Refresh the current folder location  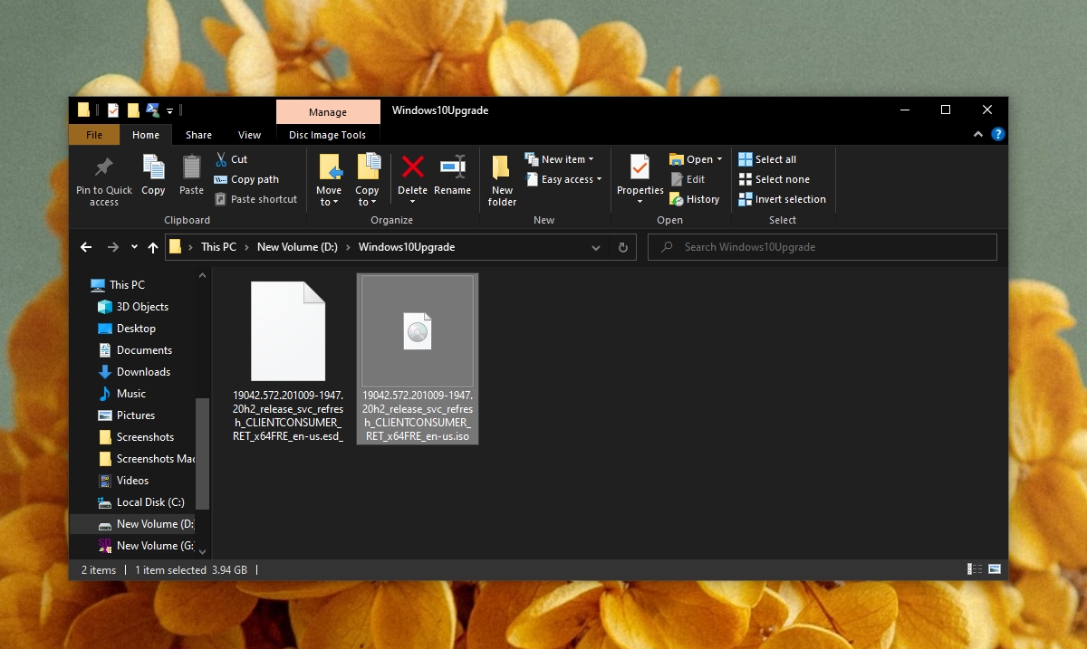(x=622, y=247)
